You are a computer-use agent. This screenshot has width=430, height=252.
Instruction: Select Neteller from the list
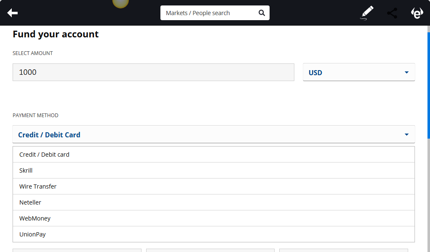tap(214, 202)
